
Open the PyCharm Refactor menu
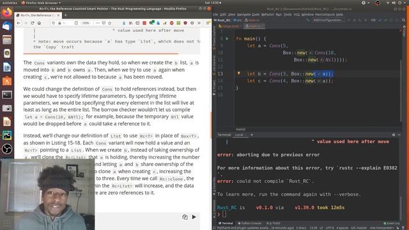click(267, 15)
